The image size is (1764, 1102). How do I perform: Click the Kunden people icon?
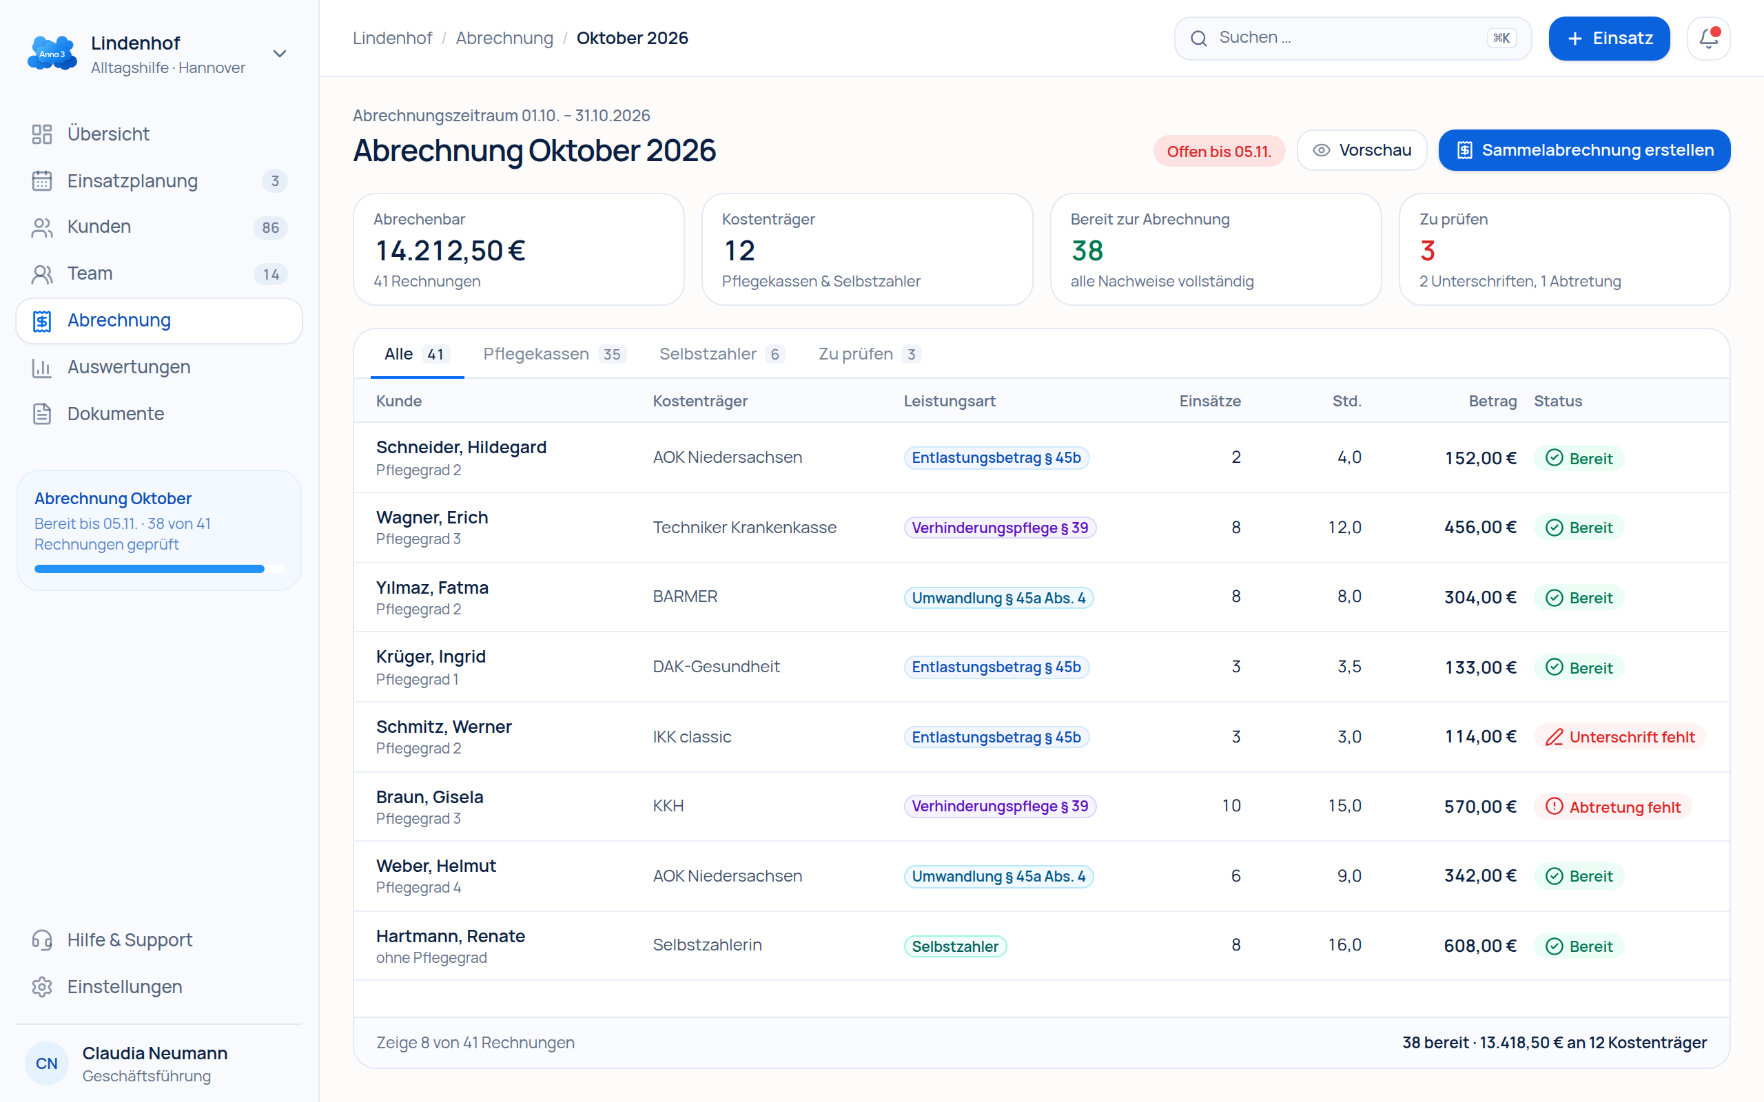pos(42,227)
